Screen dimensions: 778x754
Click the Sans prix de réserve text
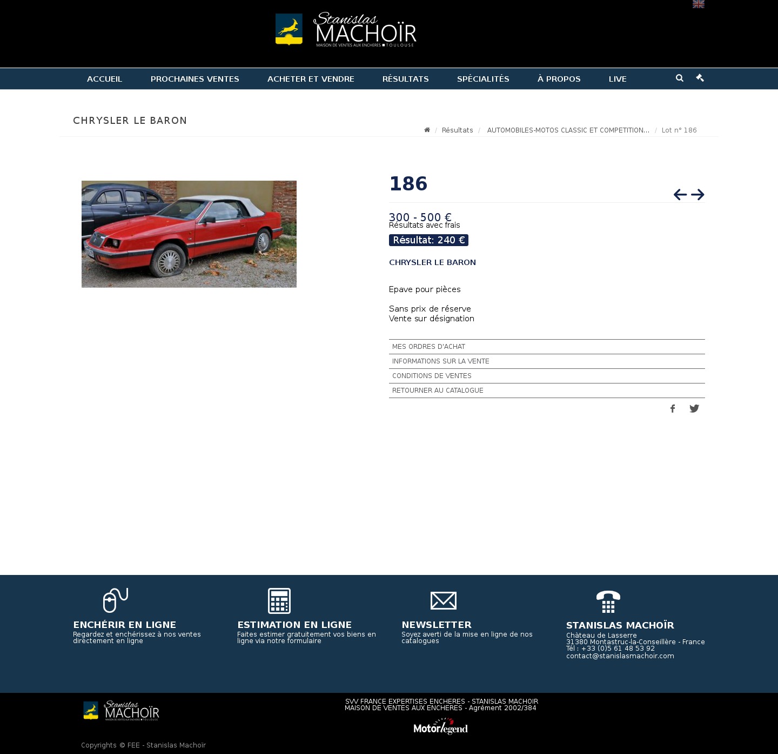coord(430,309)
